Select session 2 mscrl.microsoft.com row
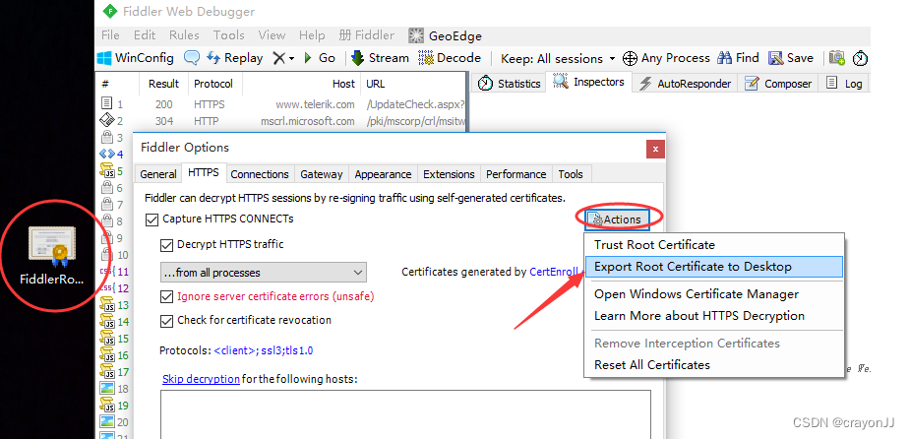This screenshot has width=909, height=439. pos(281,121)
